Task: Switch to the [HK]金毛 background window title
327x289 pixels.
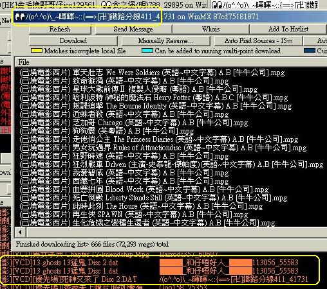Action: (48, 4)
